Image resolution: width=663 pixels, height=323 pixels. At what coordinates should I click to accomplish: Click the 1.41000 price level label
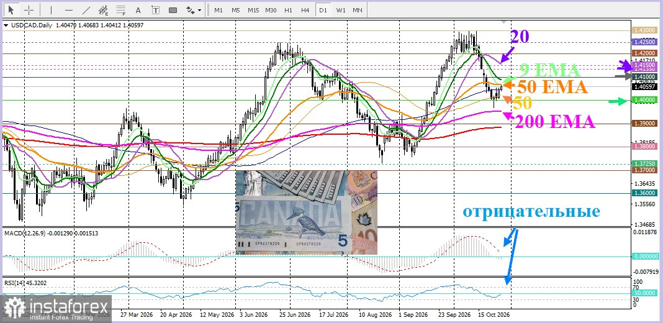pos(645,76)
